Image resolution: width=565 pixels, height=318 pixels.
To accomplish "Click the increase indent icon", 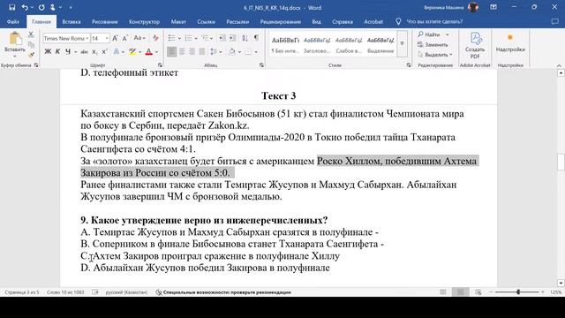I will point(233,38).
